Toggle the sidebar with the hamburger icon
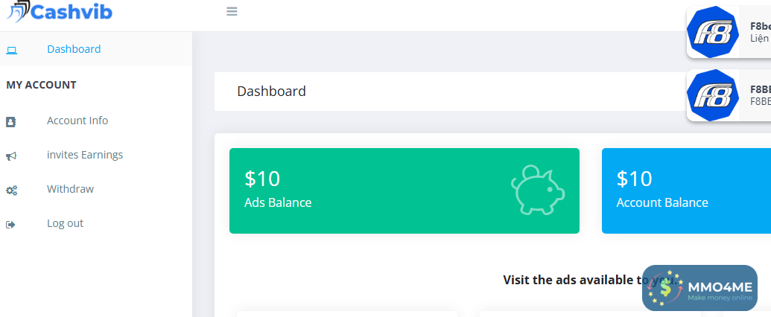Image resolution: width=771 pixels, height=317 pixels. 232,11
